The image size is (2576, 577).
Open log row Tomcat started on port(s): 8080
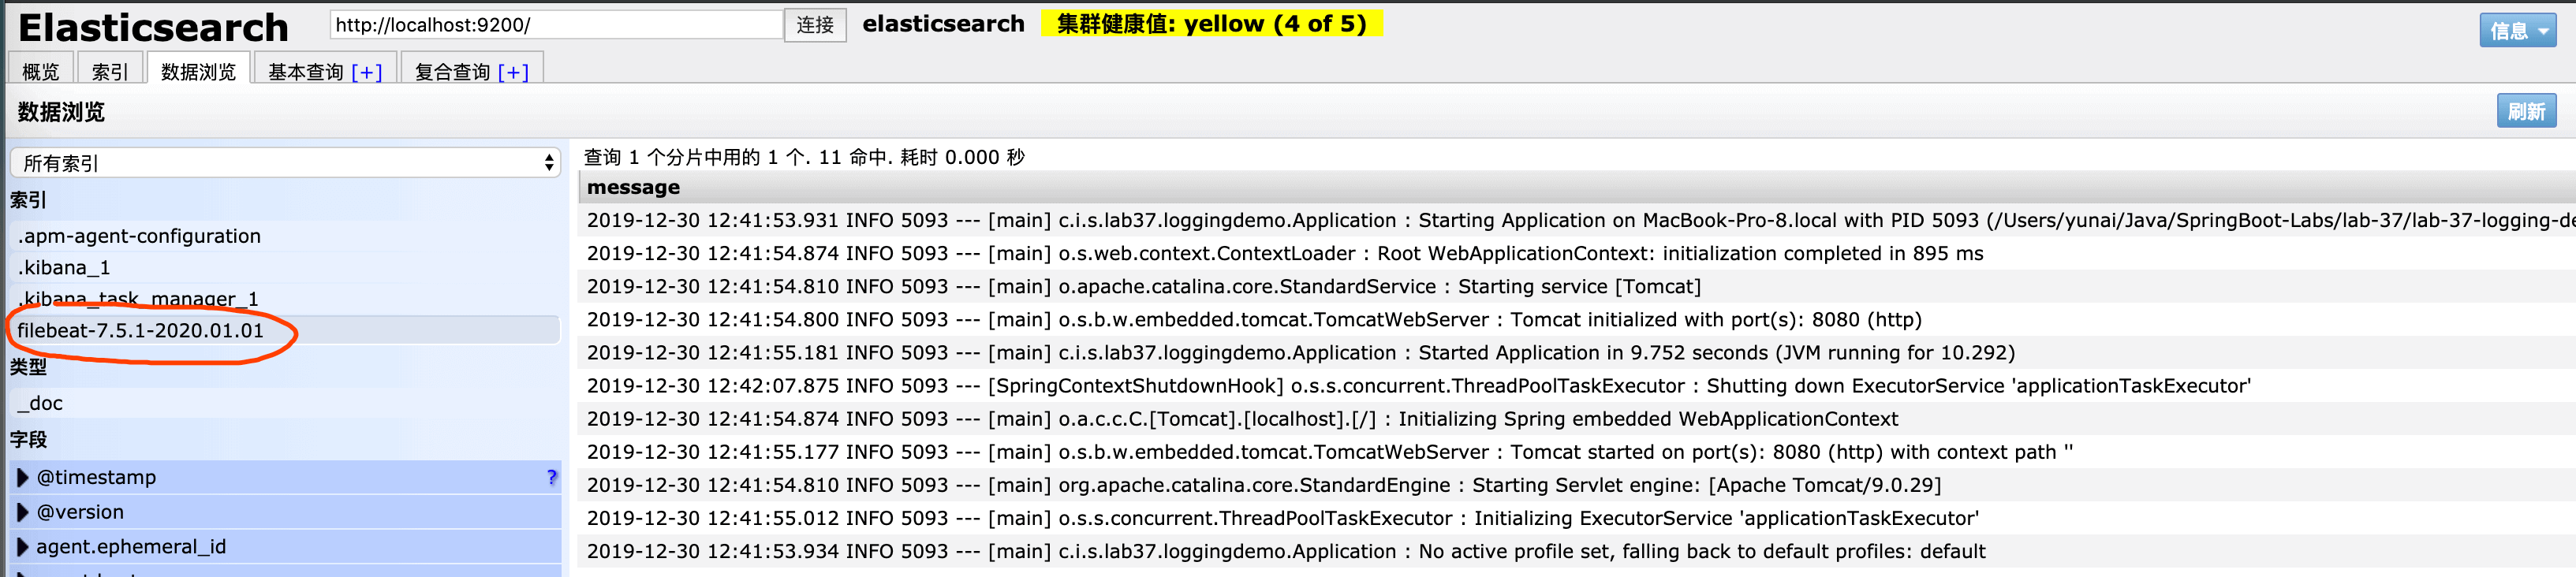click(x=1576, y=451)
